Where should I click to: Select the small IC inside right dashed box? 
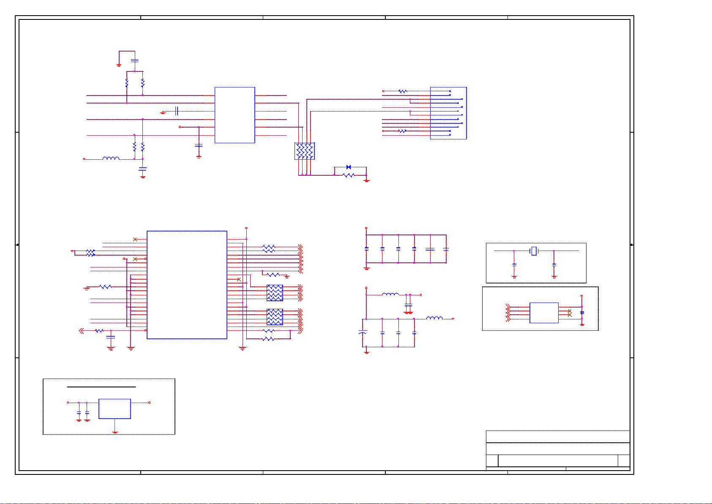click(x=544, y=313)
